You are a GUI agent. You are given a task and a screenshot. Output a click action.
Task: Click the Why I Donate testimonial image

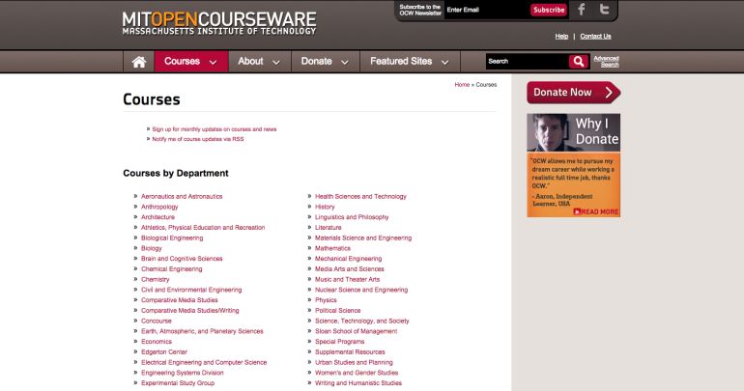point(573,164)
